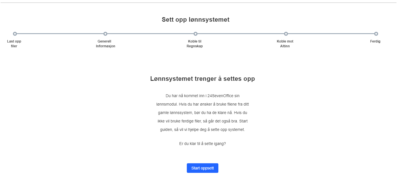The width and height of the screenshot is (397, 181).
Task: Jump to 'Koble til Regnskap' step circle
Action: tap(196, 34)
